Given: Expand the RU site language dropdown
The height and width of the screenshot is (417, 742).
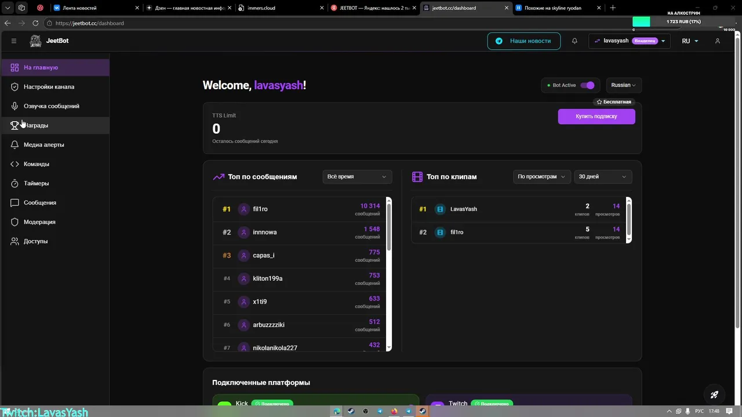Looking at the screenshot, I should pos(690,41).
